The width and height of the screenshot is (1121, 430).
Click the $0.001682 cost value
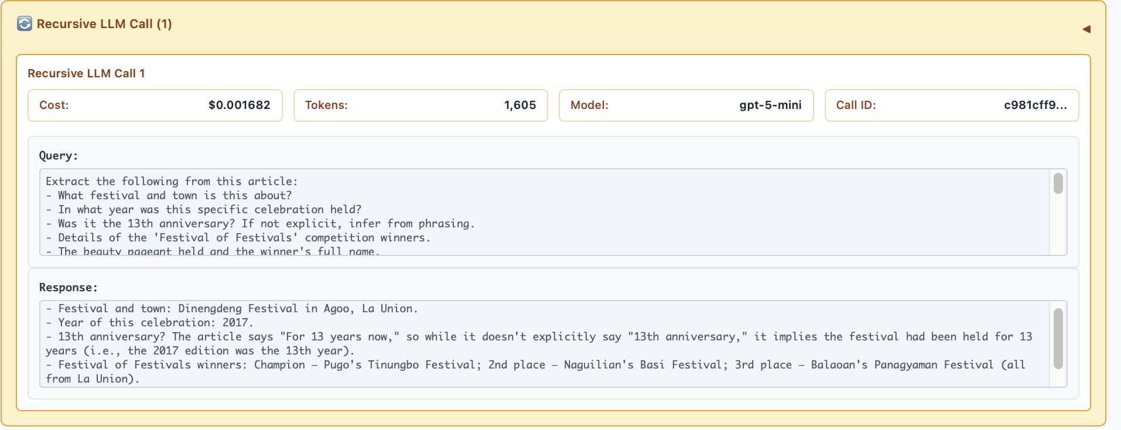tap(239, 105)
